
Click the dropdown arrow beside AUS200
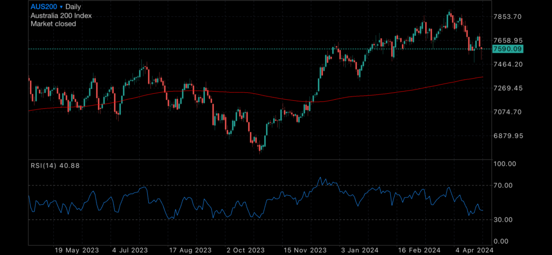pyautogui.click(x=61, y=7)
